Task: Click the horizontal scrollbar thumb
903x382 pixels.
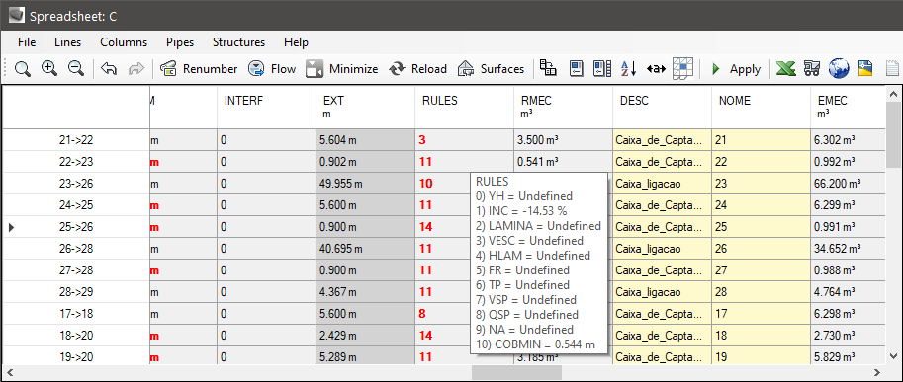Action: click(x=516, y=373)
